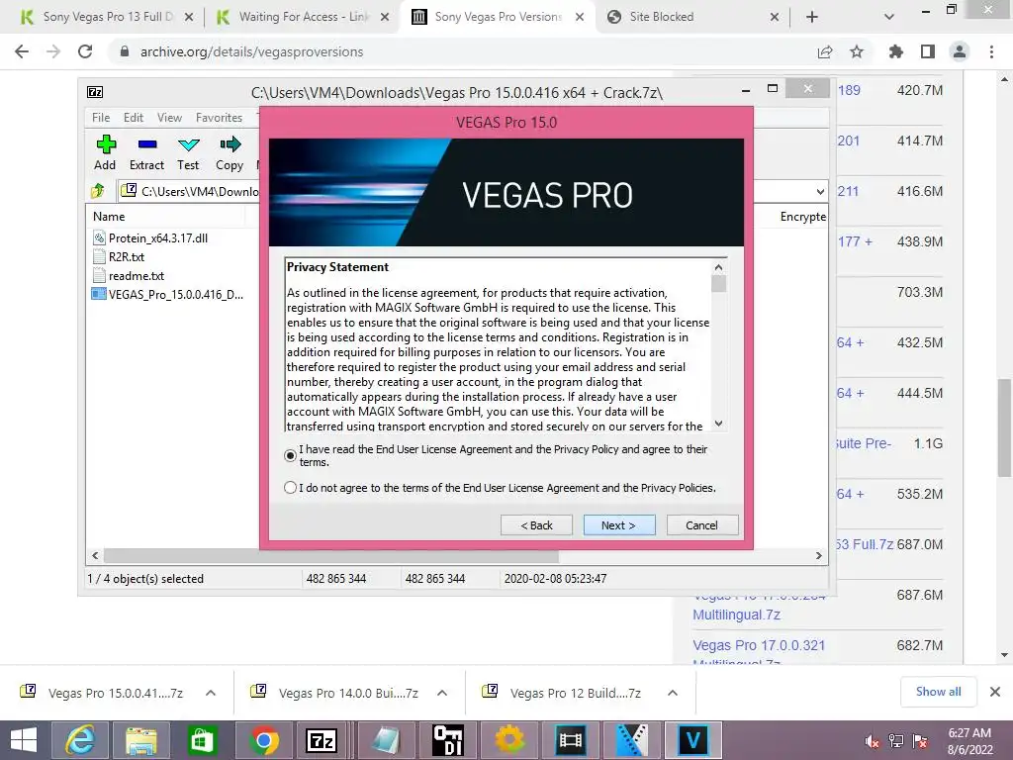
Task: Expand Vegas Pro 15.0.0.41 download options
Action: 211,693
